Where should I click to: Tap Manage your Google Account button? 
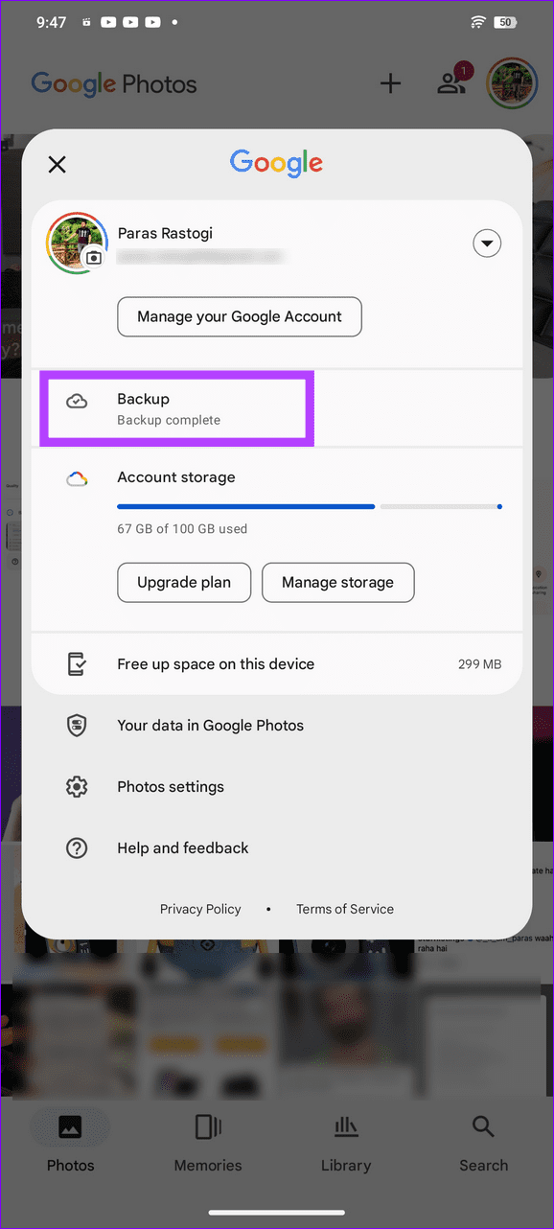[x=240, y=316]
